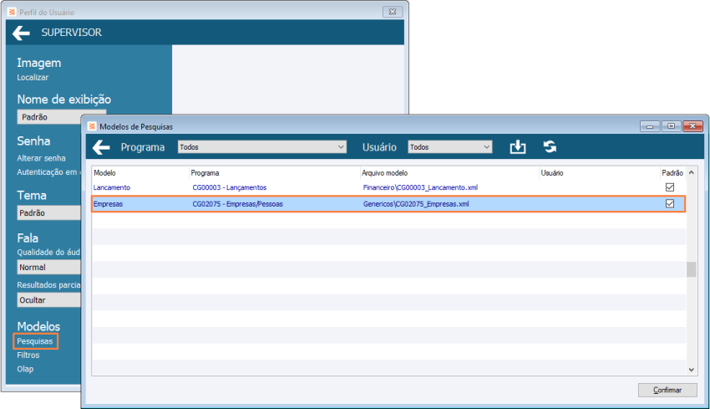Open the Programa dropdown set to Todos
Viewport: 710px width, 409px height.
(262, 147)
